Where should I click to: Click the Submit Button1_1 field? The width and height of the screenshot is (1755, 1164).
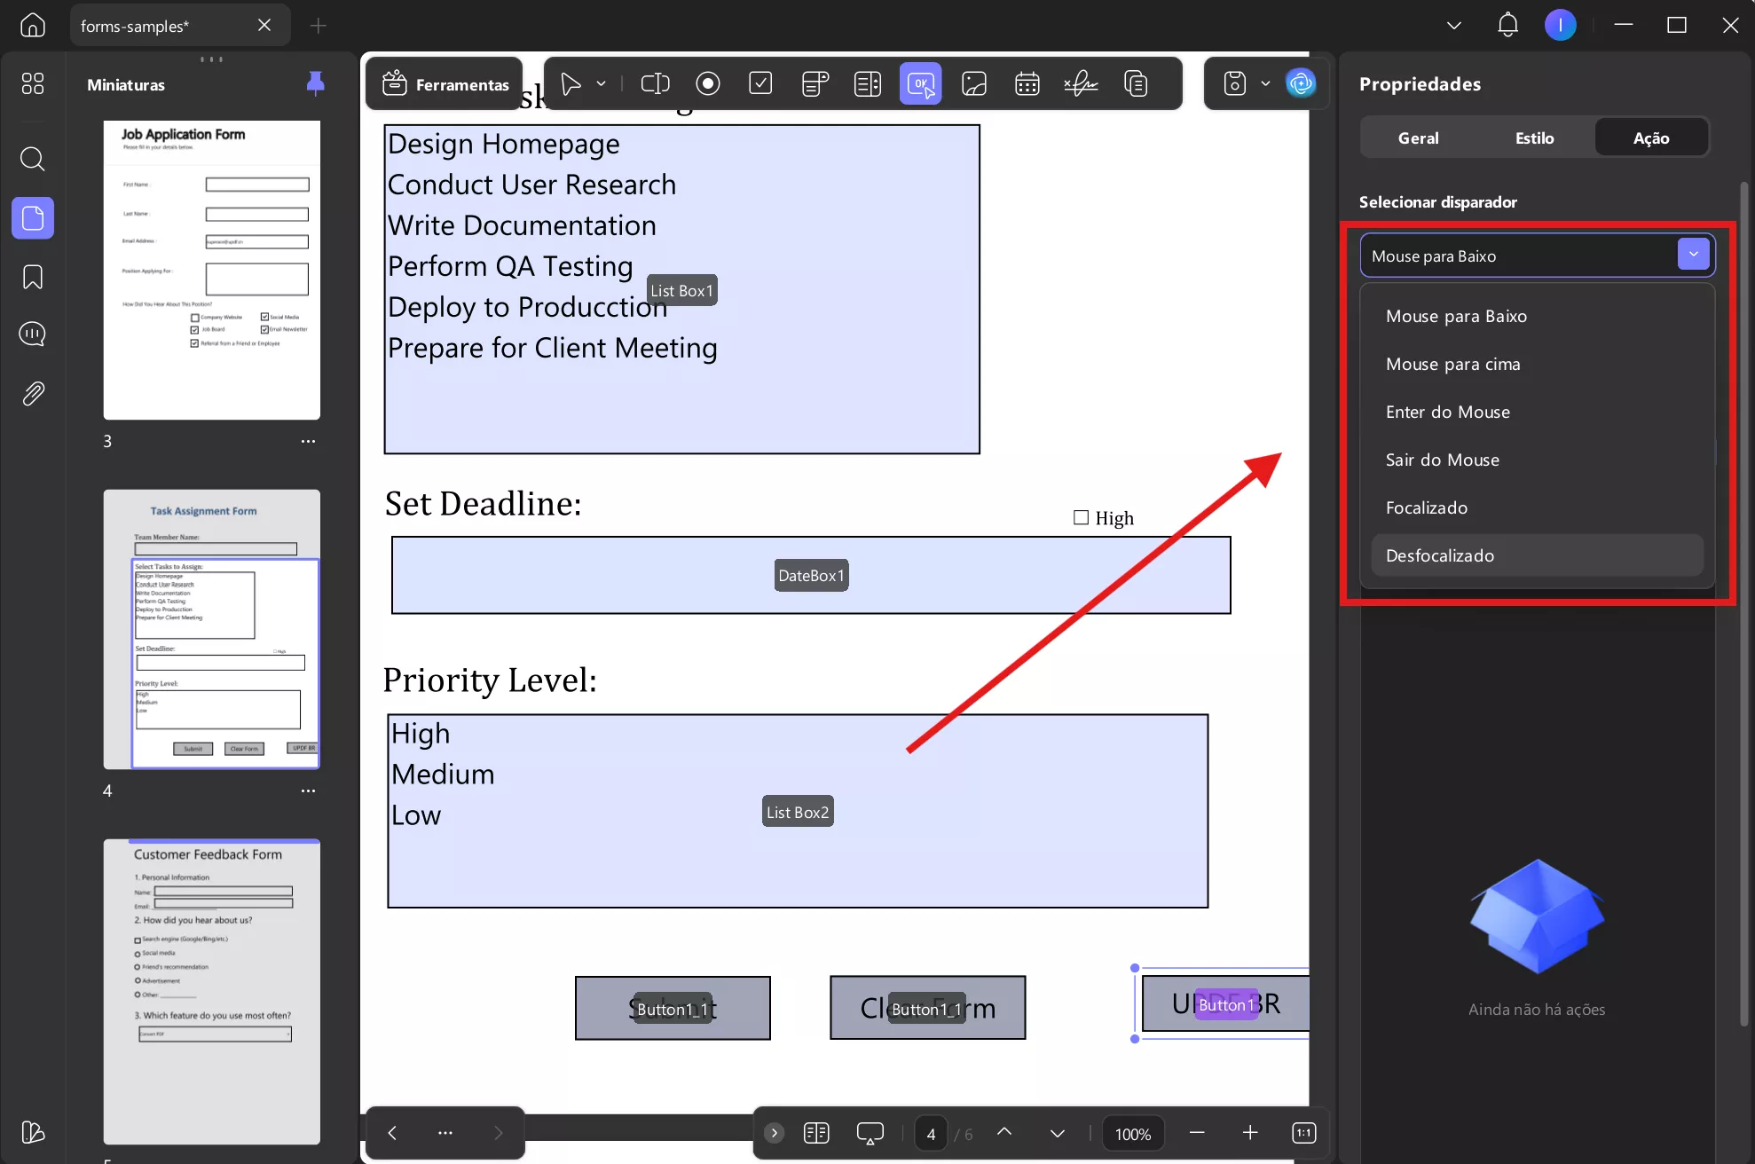click(673, 1008)
